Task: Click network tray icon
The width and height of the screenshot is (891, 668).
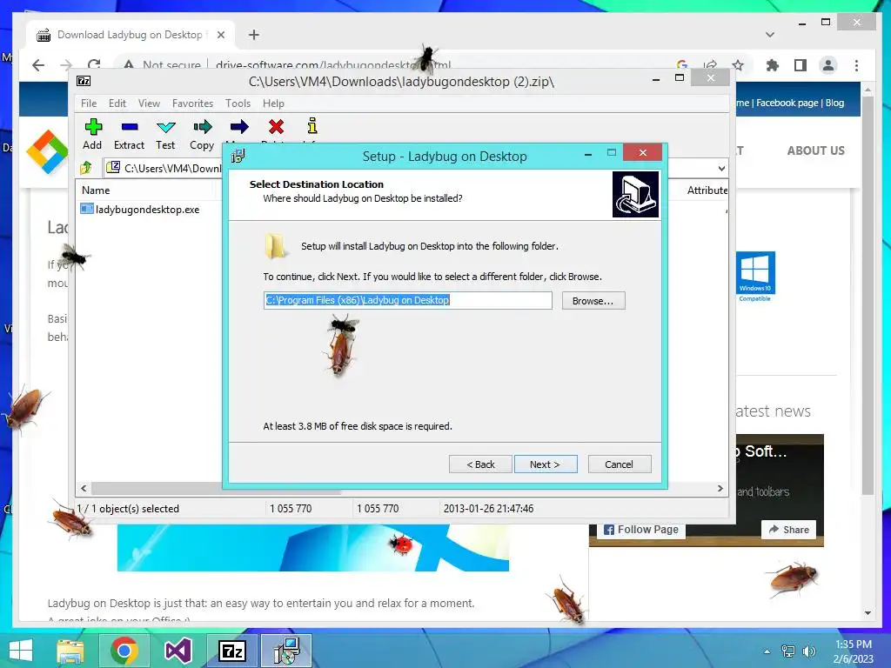Action: pyautogui.click(x=788, y=651)
